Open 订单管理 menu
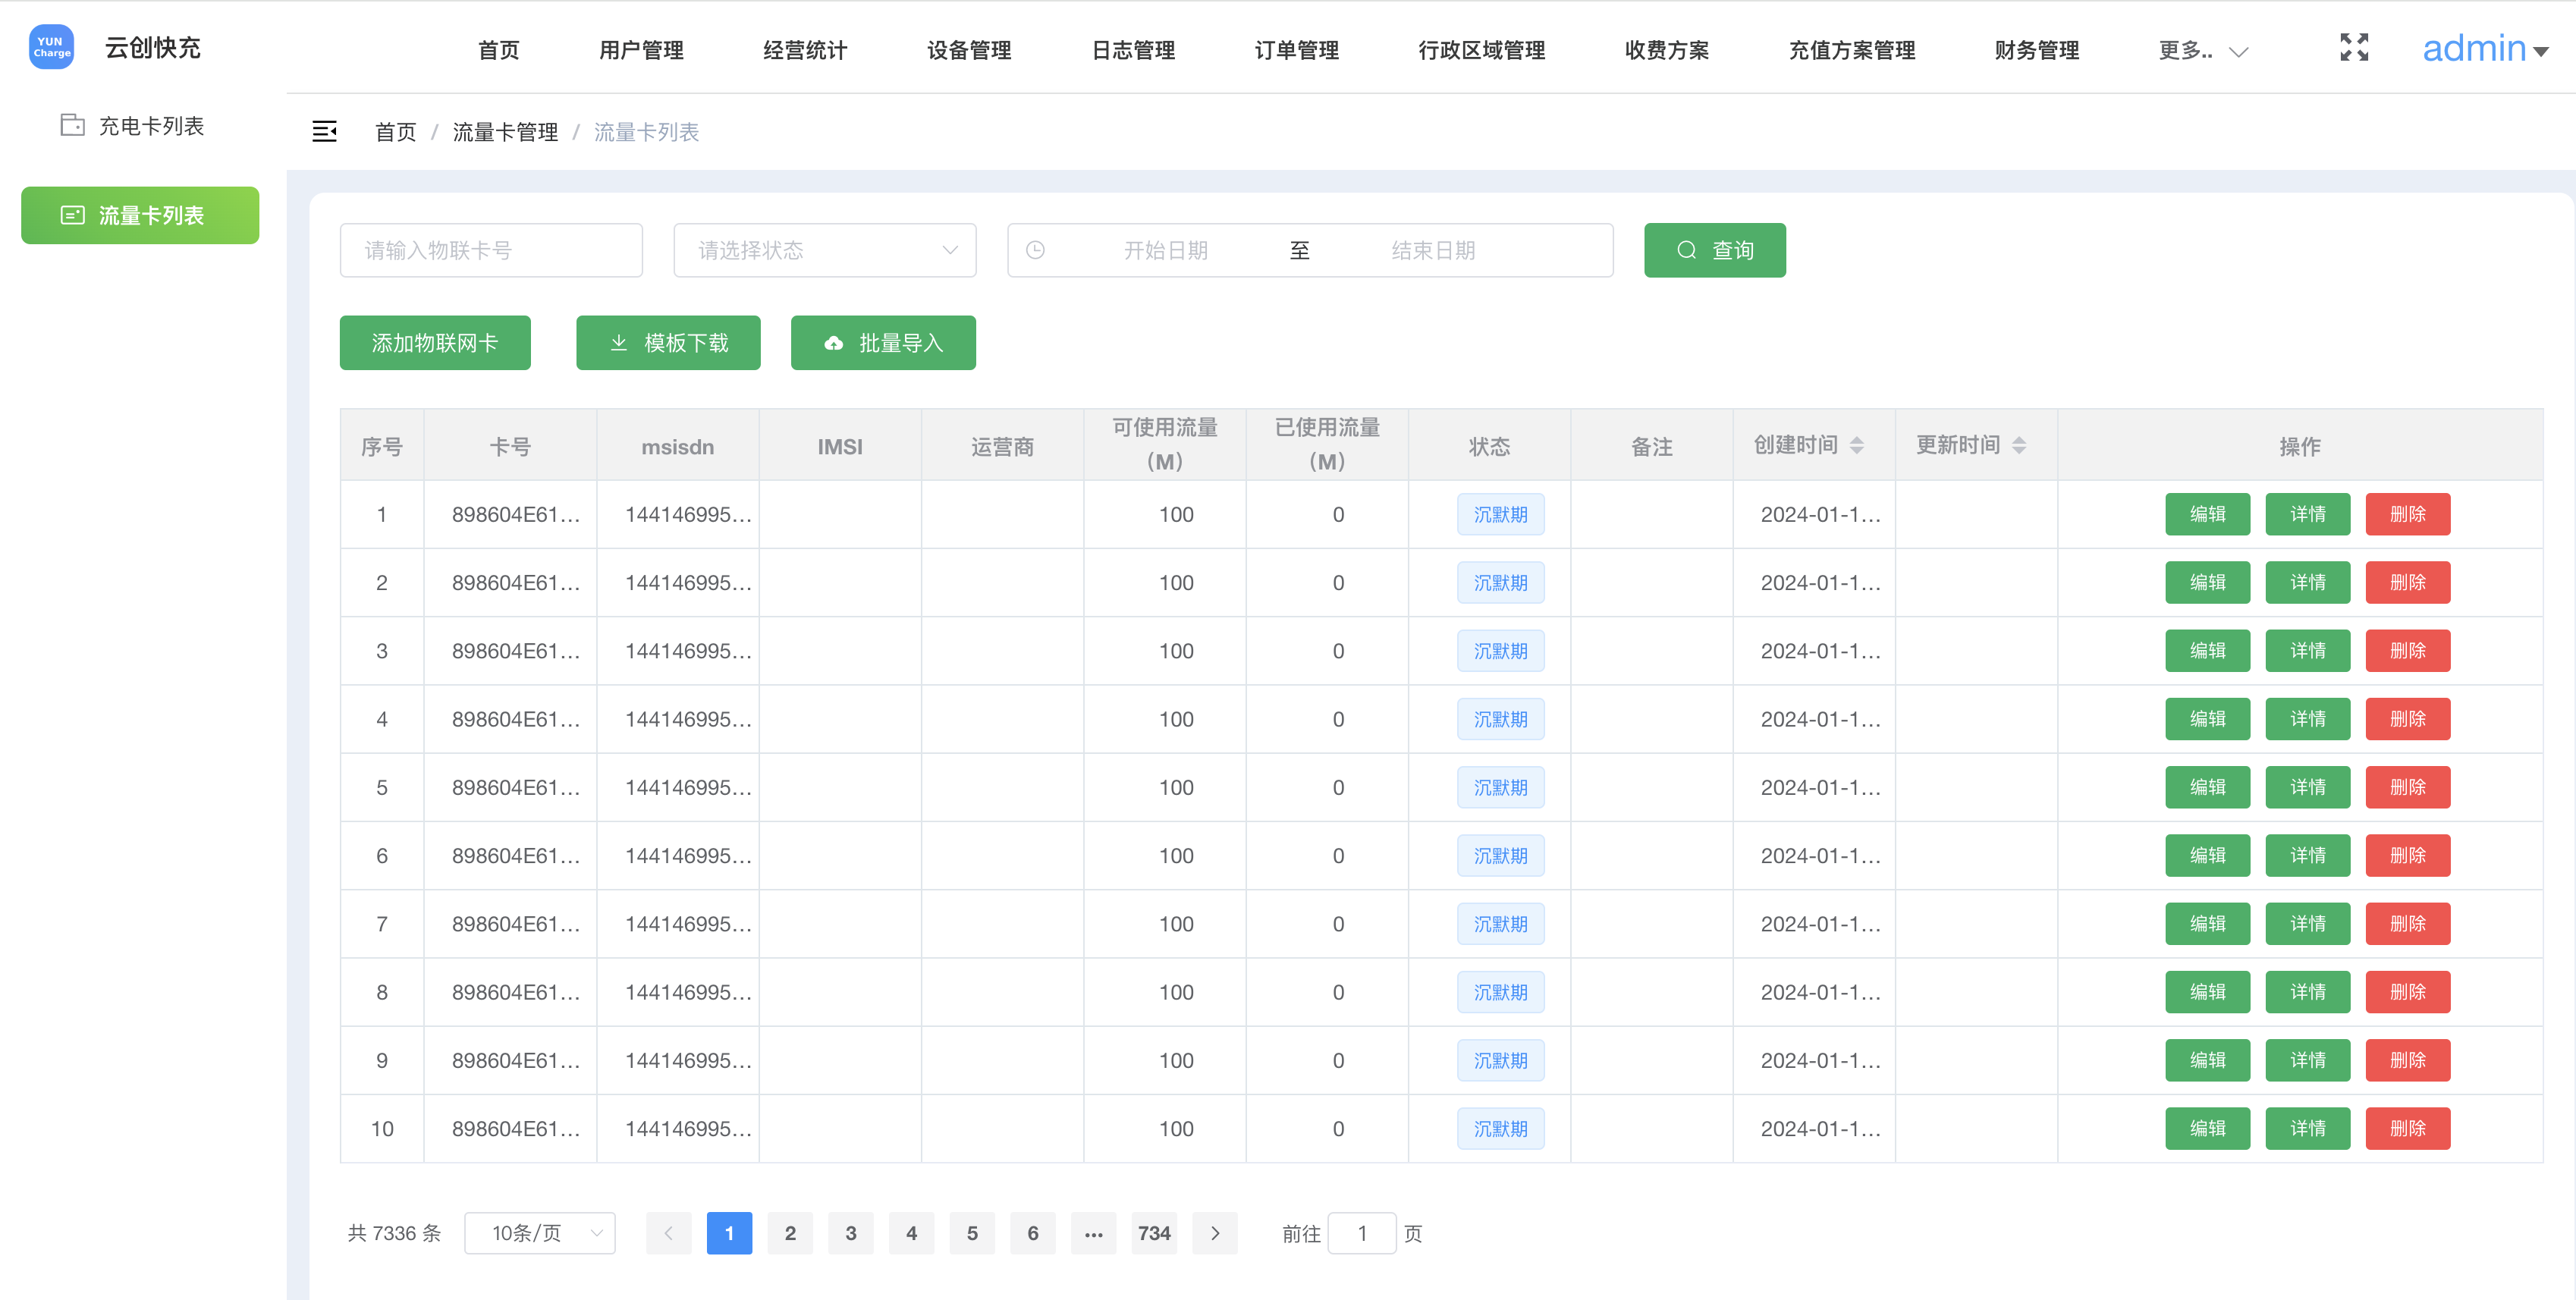The height and width of the screenshot is (1300, 2576). tap(1297, 50)
